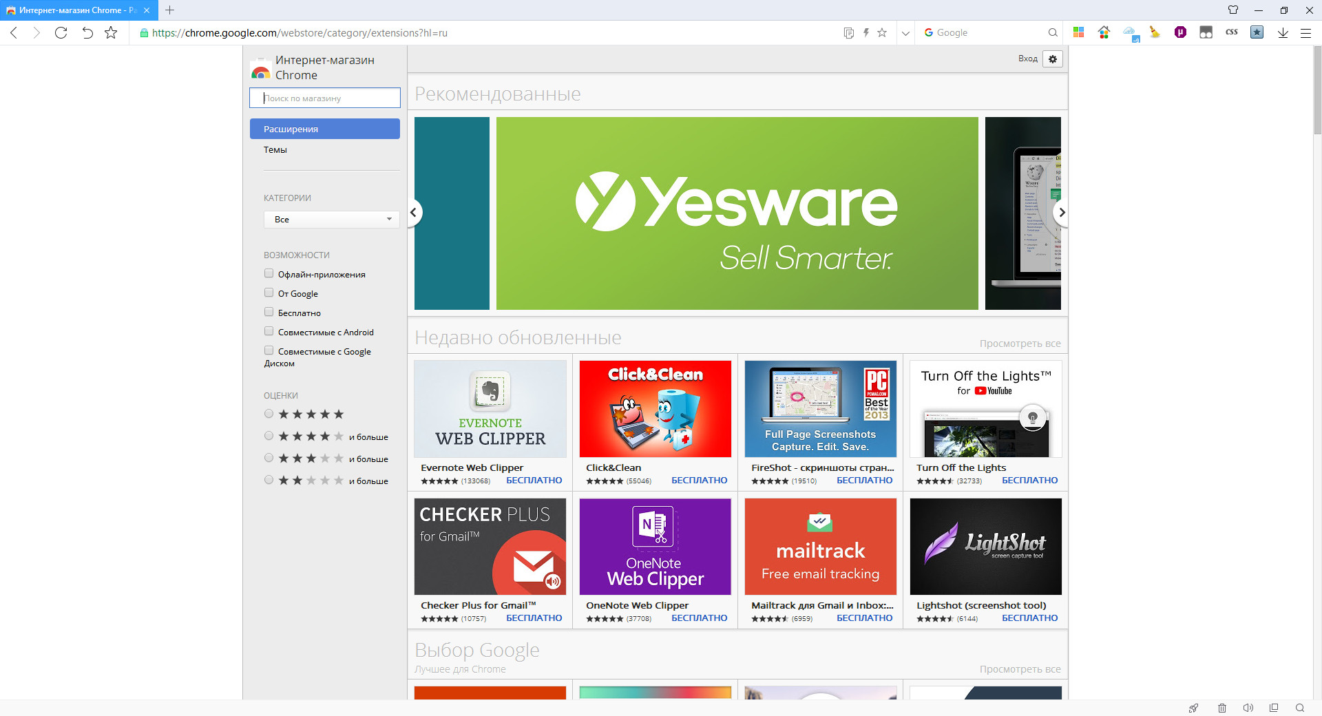Mute page sound via speaker icon
Image resolution: width=1322 pixels, height=716 pixels.
[1248, 708]
